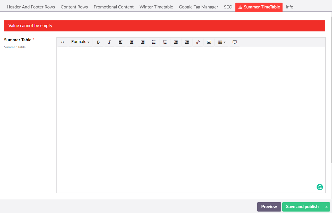332x213 pixels.
Task: Select the Summer TimeTable tab
Action: (259, 7)
